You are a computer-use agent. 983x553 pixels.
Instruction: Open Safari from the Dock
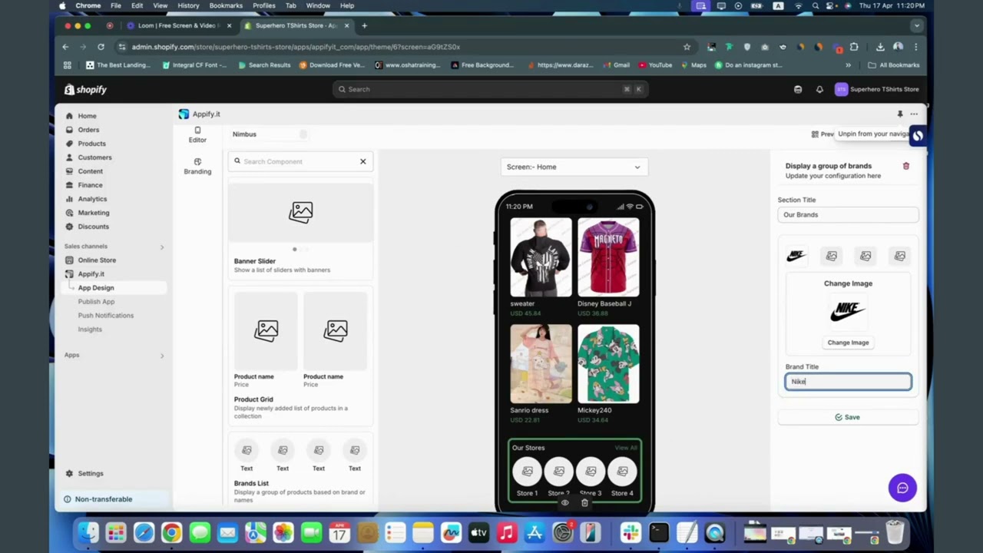pos(144,532)
